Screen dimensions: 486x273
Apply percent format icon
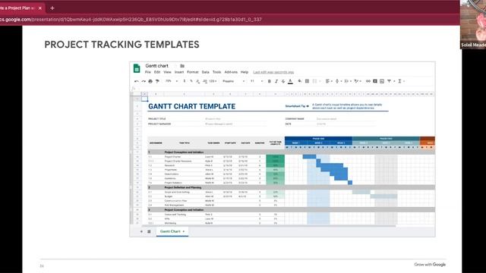[191, 81]
